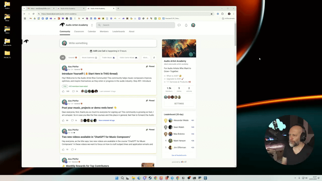Click See all leaderboards link
The width and height of the screenshot is (322, 181).
179,155
